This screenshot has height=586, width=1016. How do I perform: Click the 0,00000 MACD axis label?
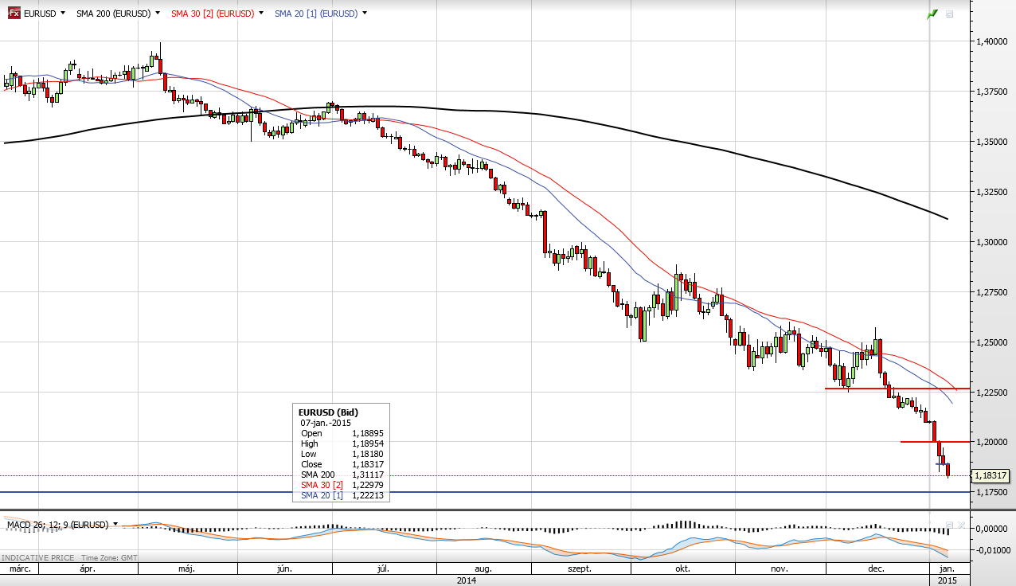[991, 529]
